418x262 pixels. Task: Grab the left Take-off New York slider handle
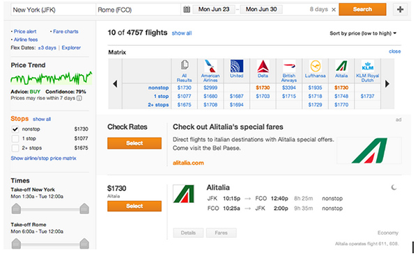(x=16, y=208)
